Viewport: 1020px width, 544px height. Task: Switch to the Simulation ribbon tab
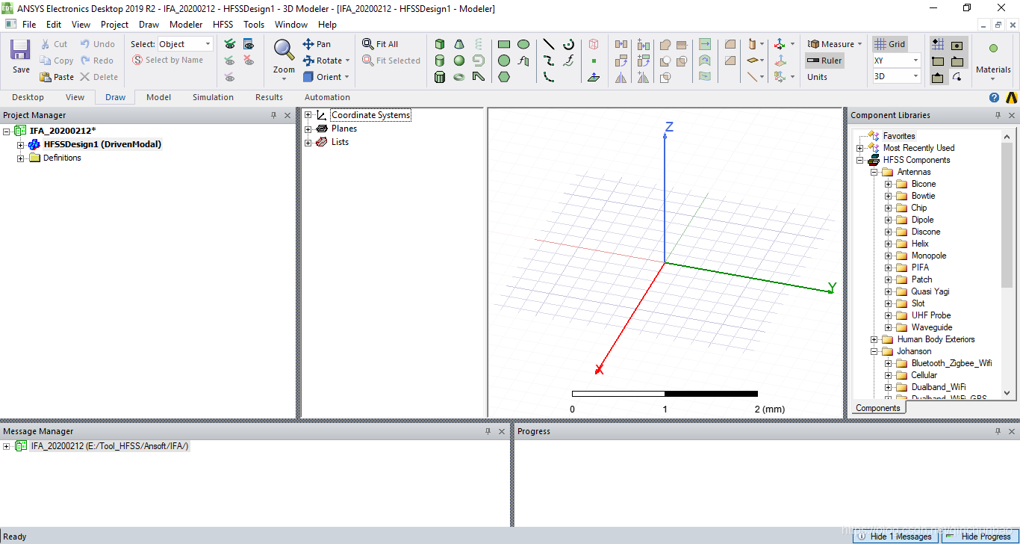coord(213,97)
